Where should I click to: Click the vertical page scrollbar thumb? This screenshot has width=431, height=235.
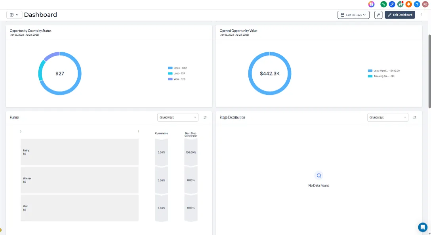coord(429,71)
